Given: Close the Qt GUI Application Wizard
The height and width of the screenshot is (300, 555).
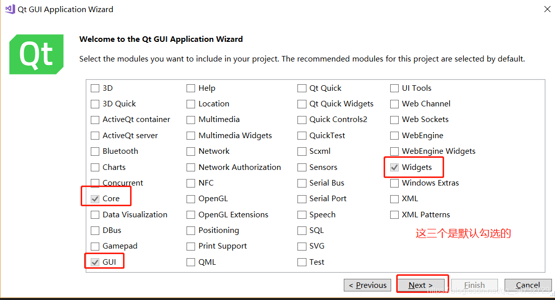Looking at the screenshot, I should point(547,9).
